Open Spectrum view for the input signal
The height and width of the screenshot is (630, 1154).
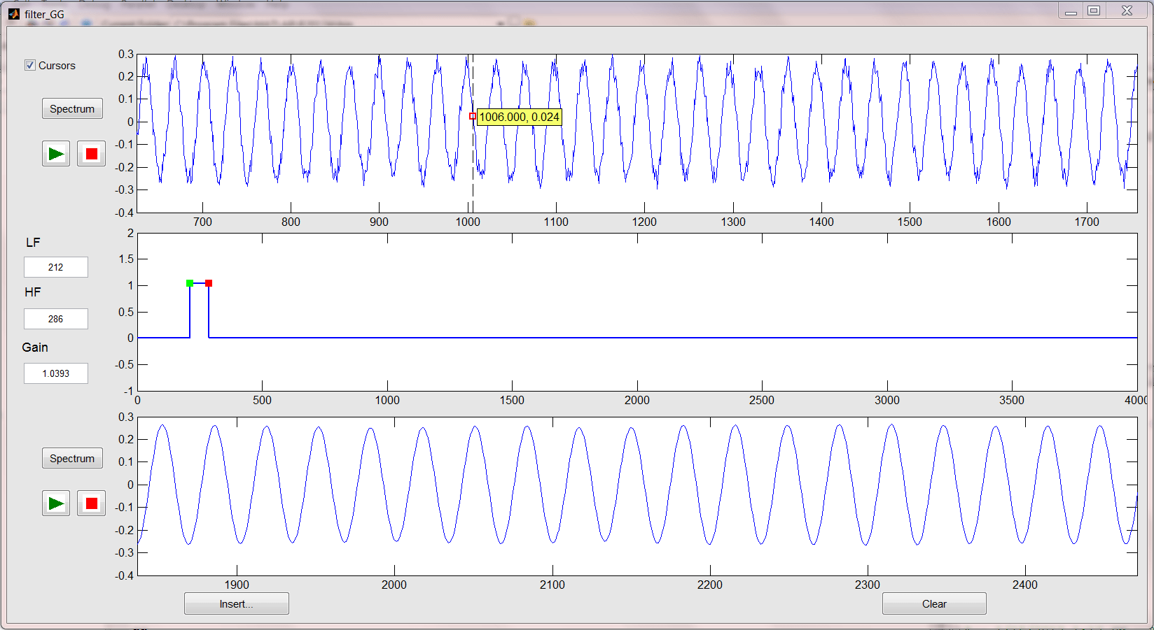(x=72, y=108)
